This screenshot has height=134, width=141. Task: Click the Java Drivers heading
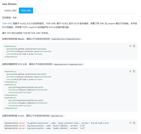pos(9,4)
